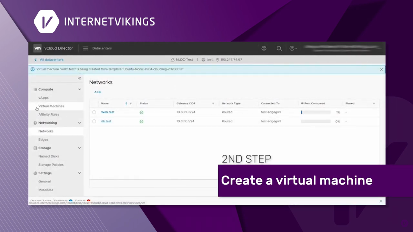
Task: Click the vCloud Director product name
Action: [x=59, y=48]
